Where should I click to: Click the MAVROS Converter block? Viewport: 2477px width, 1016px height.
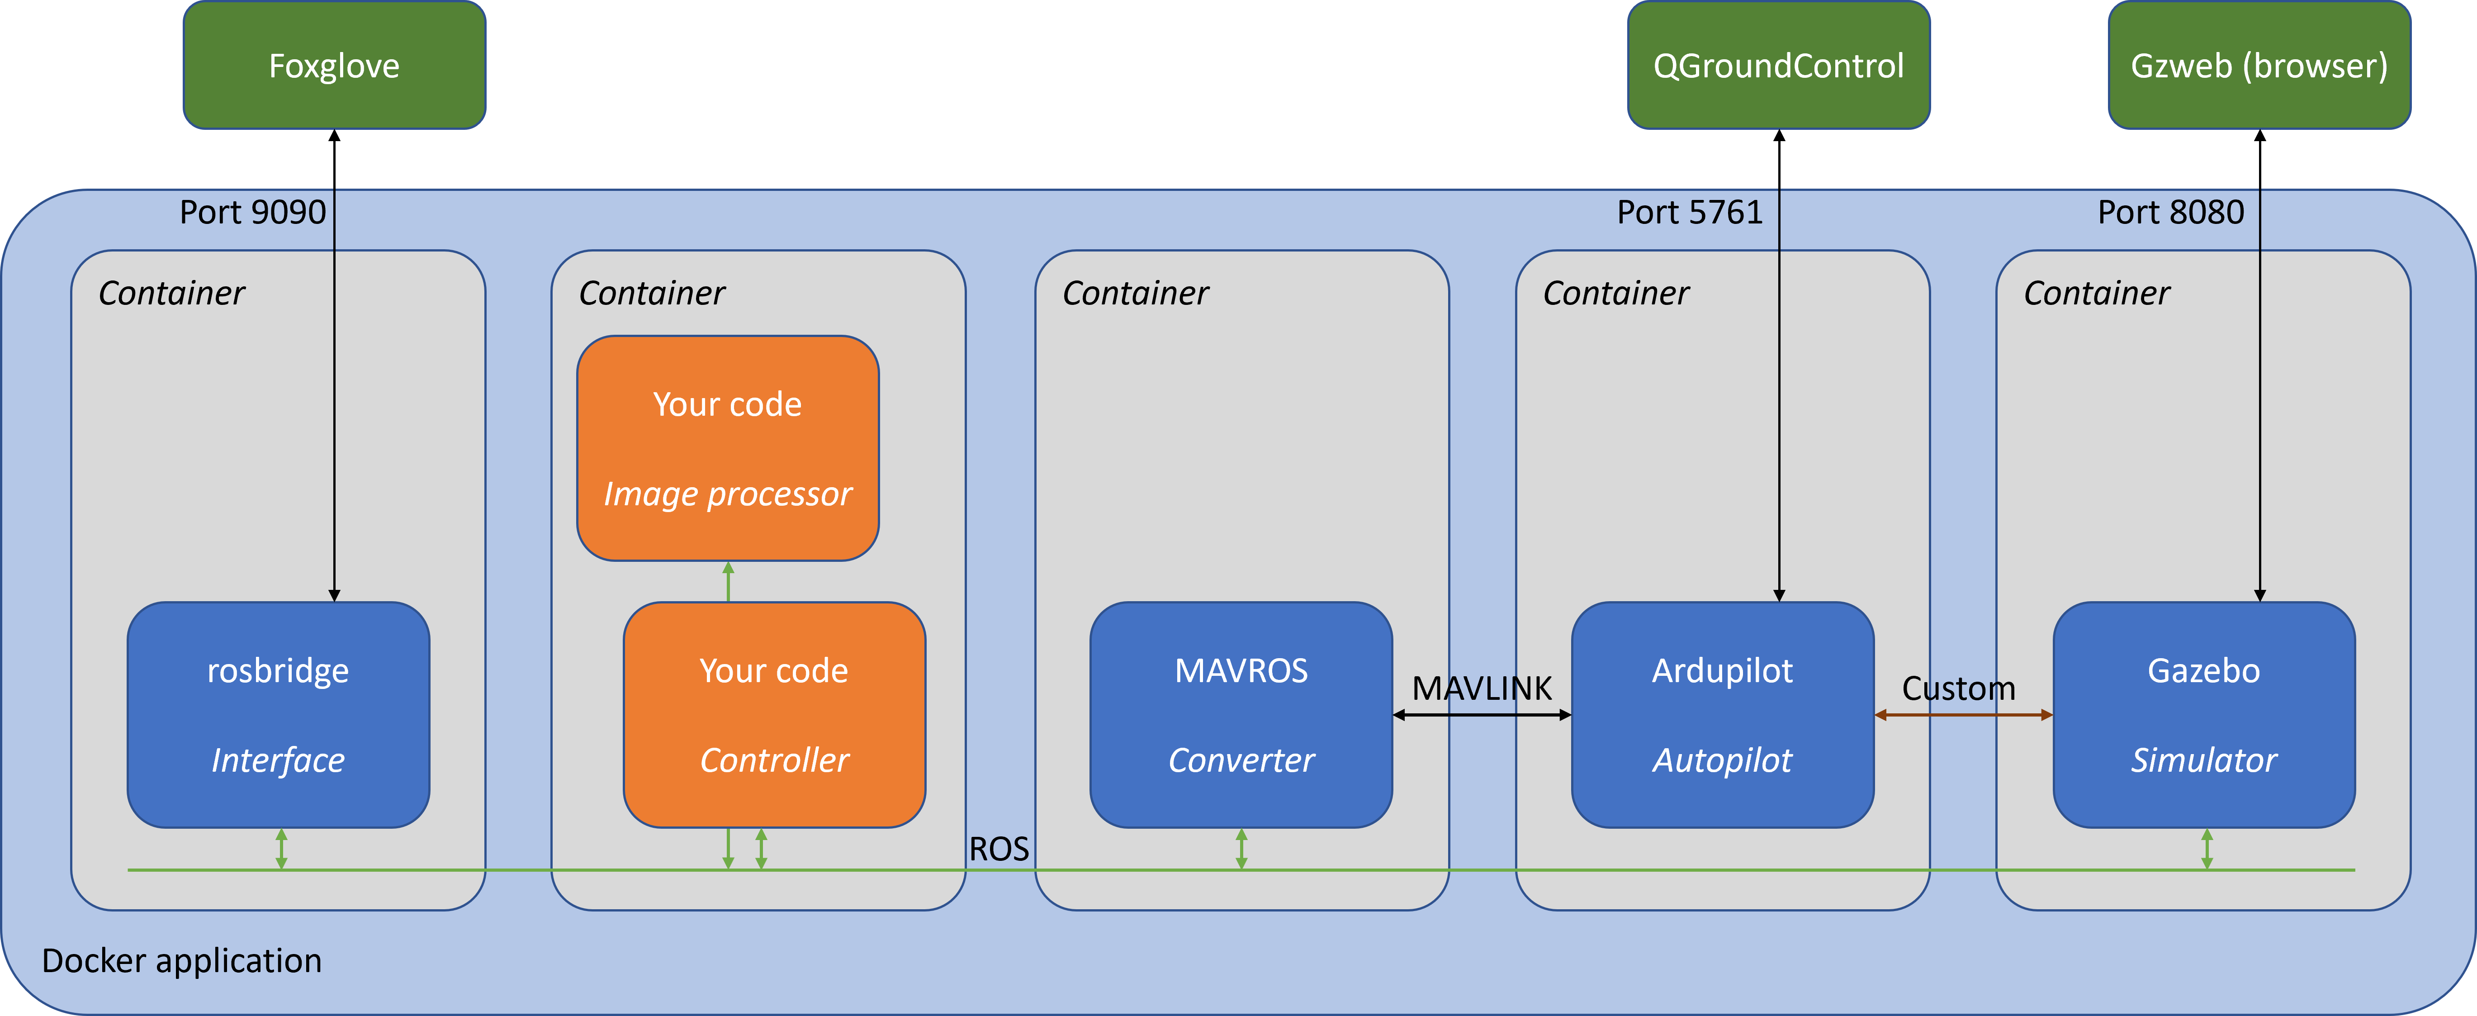1241,715
